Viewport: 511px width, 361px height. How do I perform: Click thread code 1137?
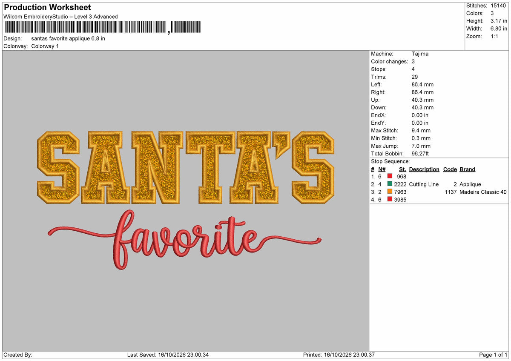pos(451,192)
